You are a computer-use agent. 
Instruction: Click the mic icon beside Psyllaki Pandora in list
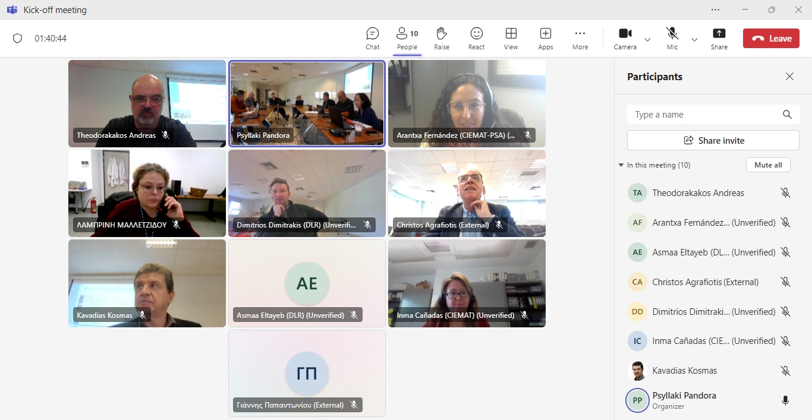click(x=785, y=400)
